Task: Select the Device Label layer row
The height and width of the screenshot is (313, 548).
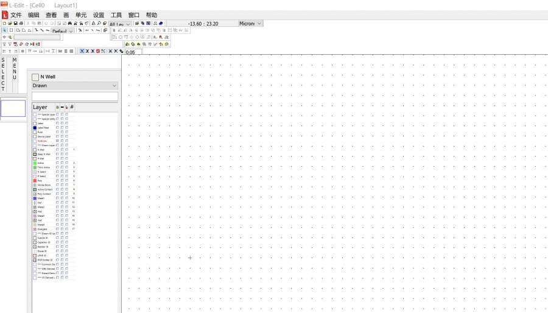Action: (54, 136)
